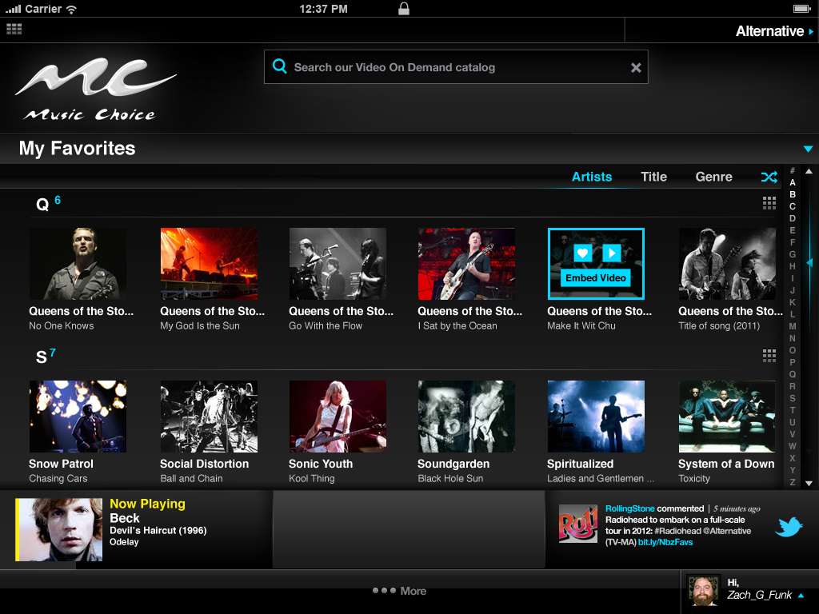The width and height of the screenshot is (819, 614).
Task: Click the Twitter bird icon
Action: pos(789,527)
